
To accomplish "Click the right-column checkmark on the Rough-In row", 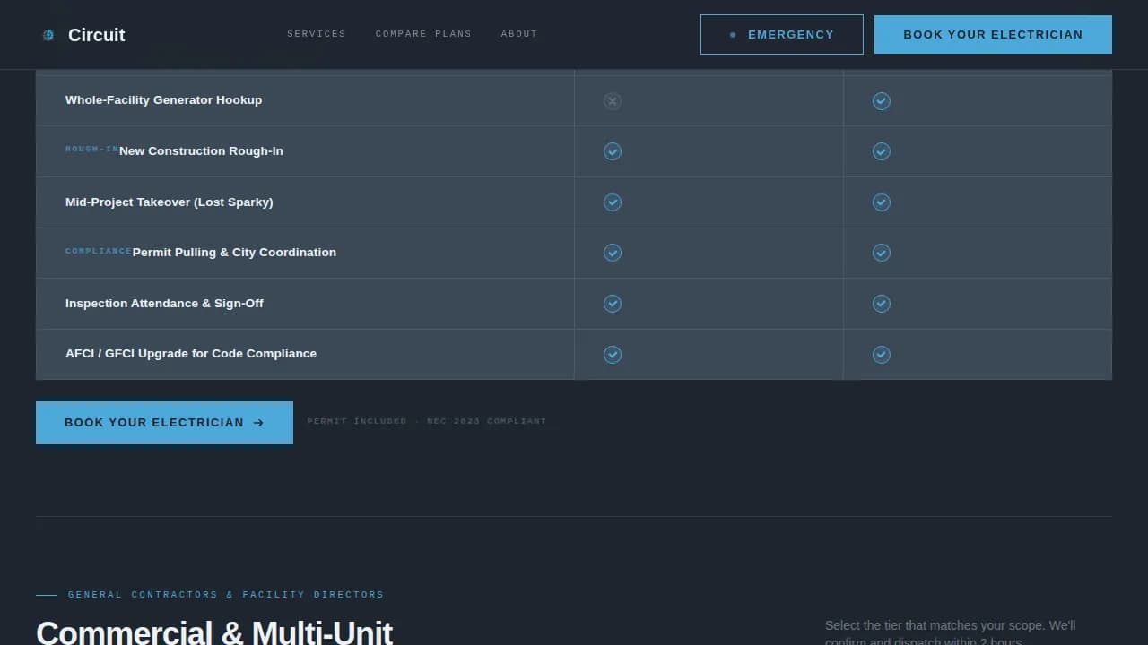I will (881, 151).
